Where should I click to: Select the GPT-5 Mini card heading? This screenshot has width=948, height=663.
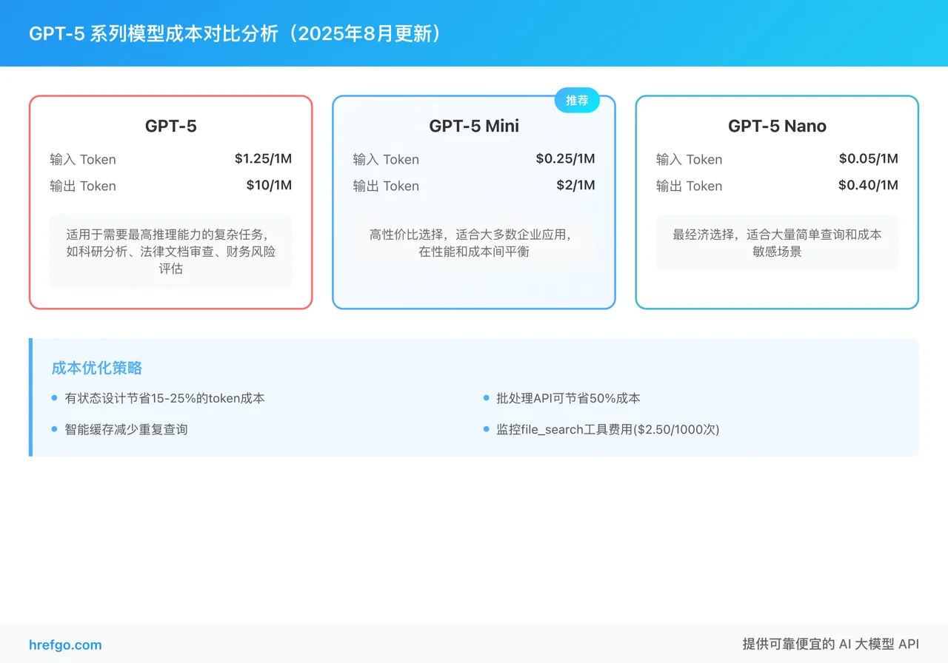pyautogui.click(x=474, y=126)
